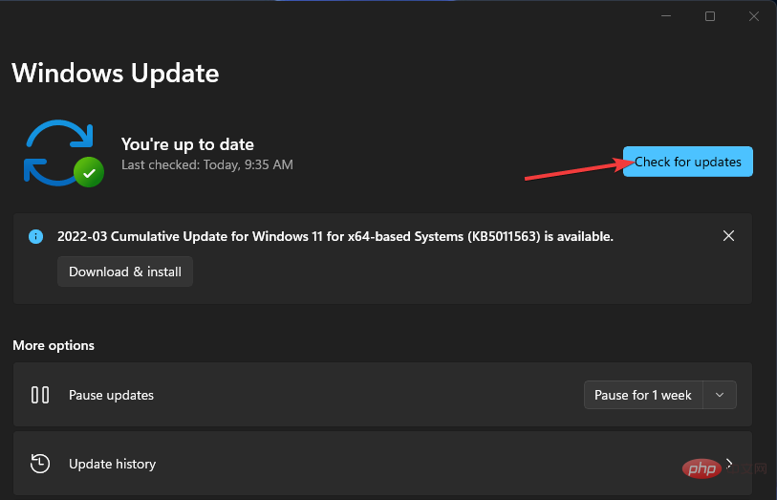Click the Check for updates button
The width and height of the screenshot is (777, 500).
688,162
